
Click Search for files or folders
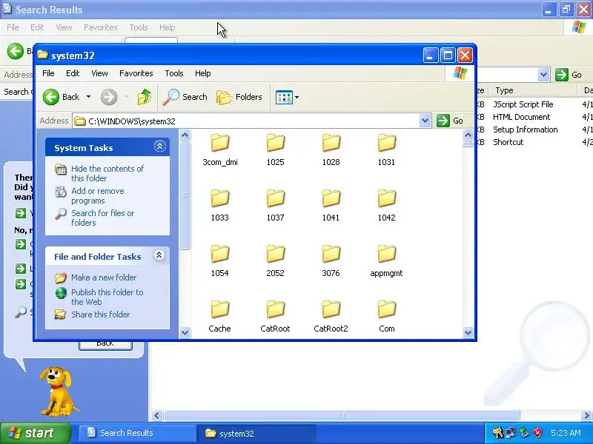(x=102, y=218)
